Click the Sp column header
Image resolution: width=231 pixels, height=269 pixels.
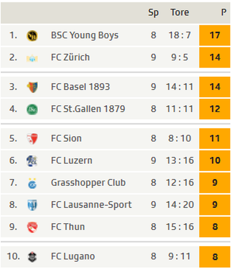click(153, 13)
